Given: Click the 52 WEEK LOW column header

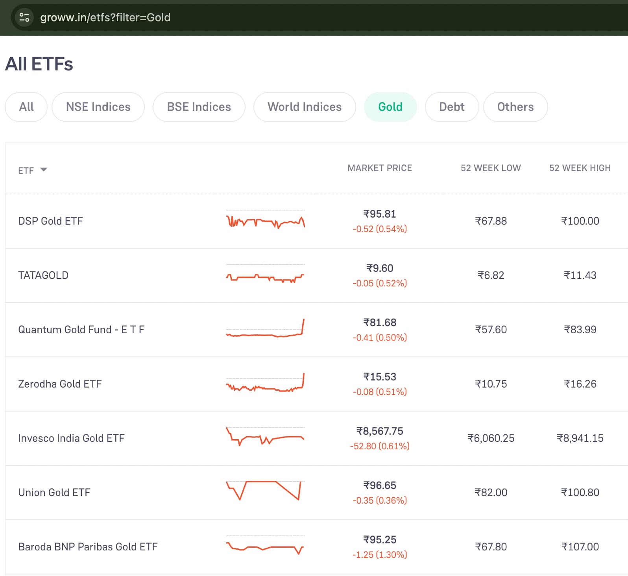Looking at the screenshot, I should (x=491, y=168).
